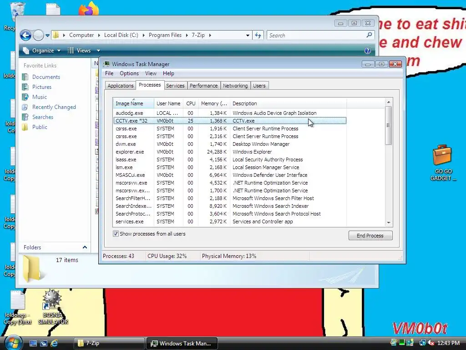Select the BOSNIA SIMULATOR desktop shortcut
Viewport: 466px width, 350px height.
53,307
